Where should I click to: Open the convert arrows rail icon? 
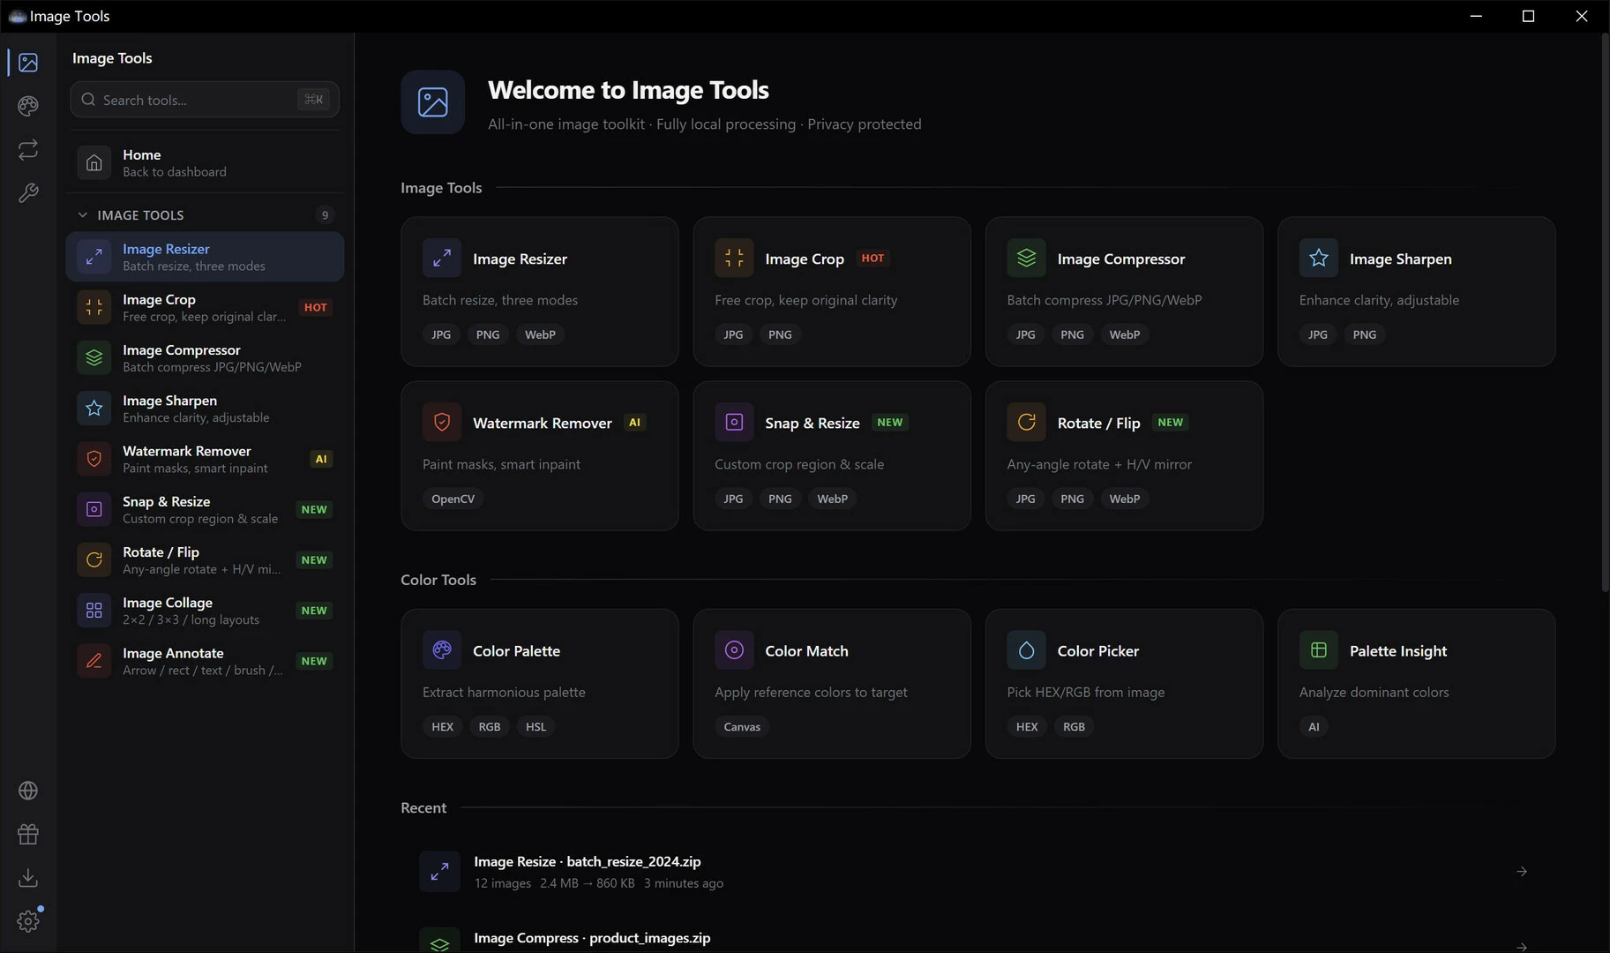point(28,149)
